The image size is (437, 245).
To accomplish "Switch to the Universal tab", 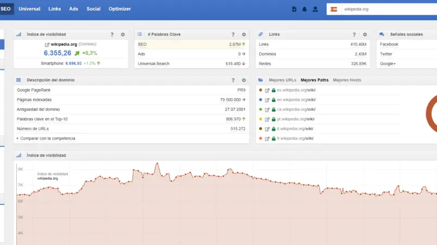I will (x=29, y=9).
